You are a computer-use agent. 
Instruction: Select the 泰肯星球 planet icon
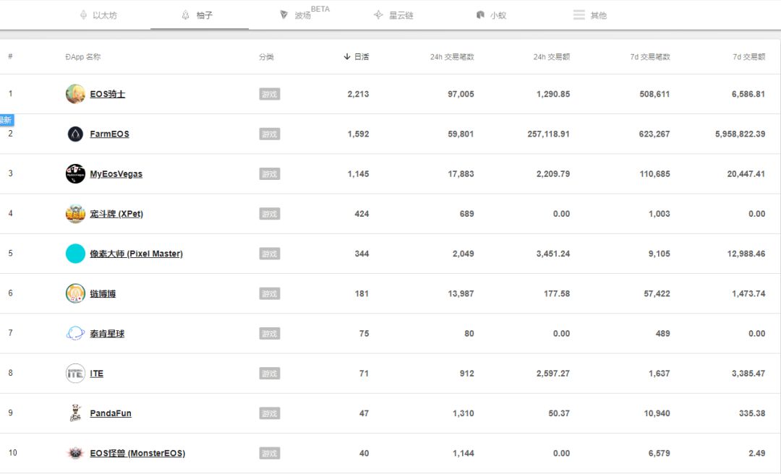pyautogui.click(x=75, y=333)
